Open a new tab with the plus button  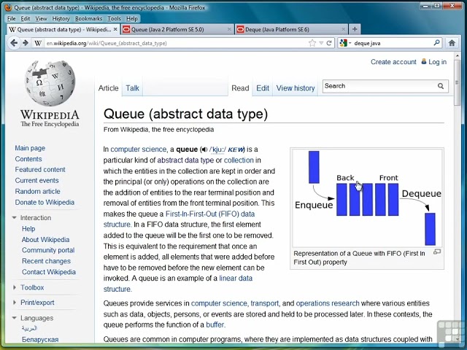click(355, 29)
